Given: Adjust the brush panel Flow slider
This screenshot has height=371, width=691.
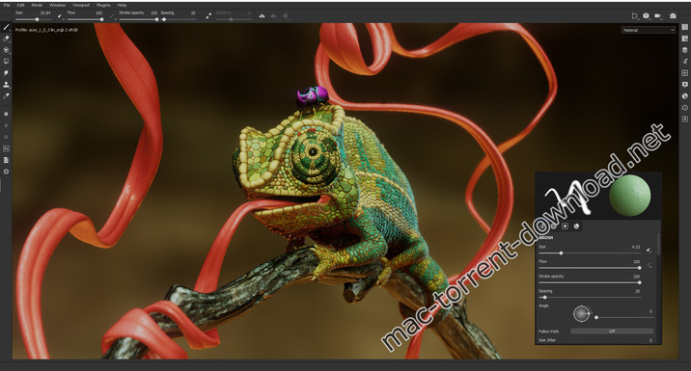Looking at the screenshot, I should [590, 268].
